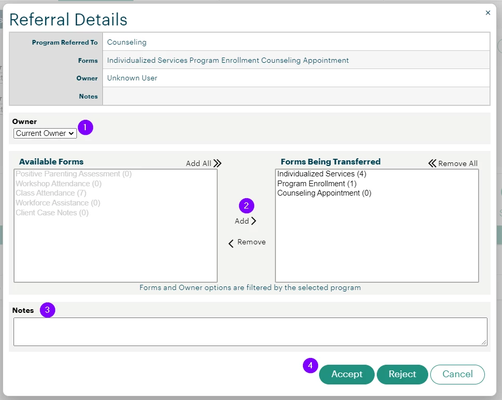Screen dimensions: 502x400
Task: Cancel the referral dialog
Action: coord(457,374)
